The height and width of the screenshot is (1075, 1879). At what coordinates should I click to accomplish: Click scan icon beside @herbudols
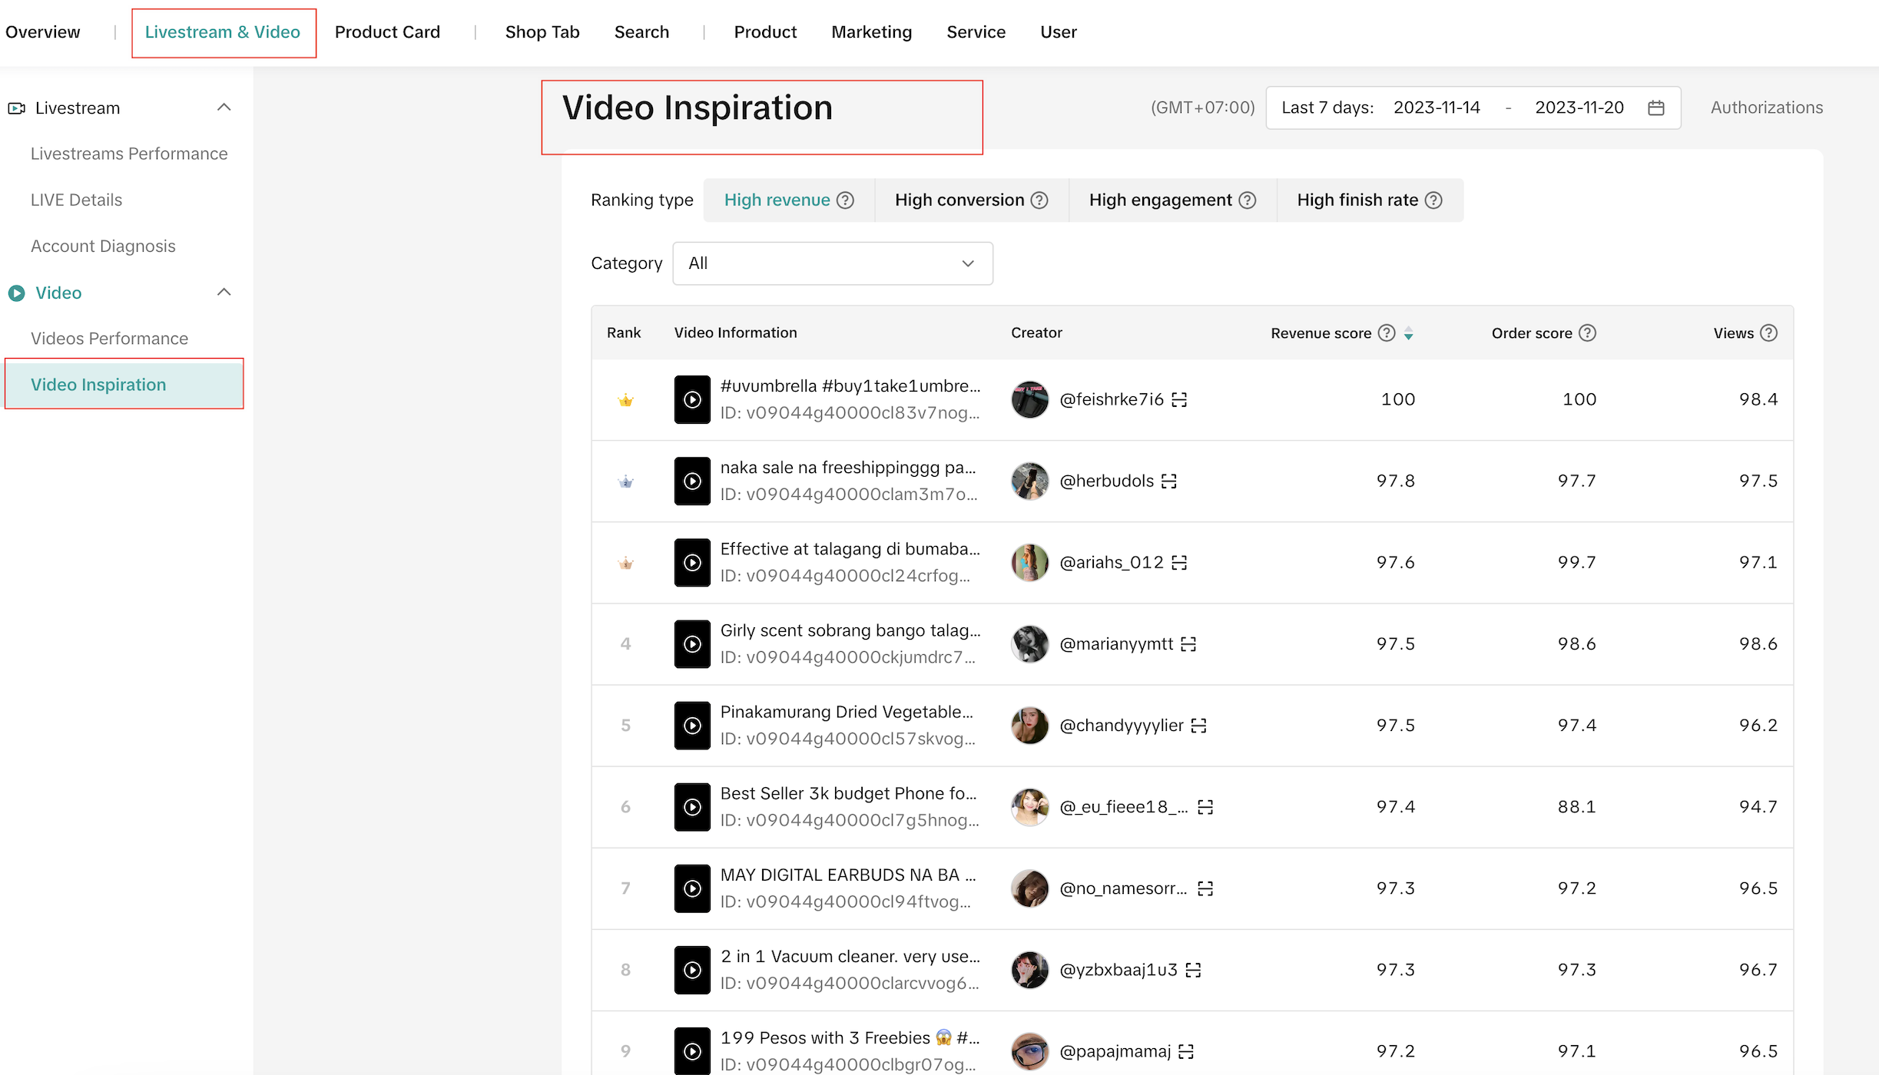pos(1168,481)
